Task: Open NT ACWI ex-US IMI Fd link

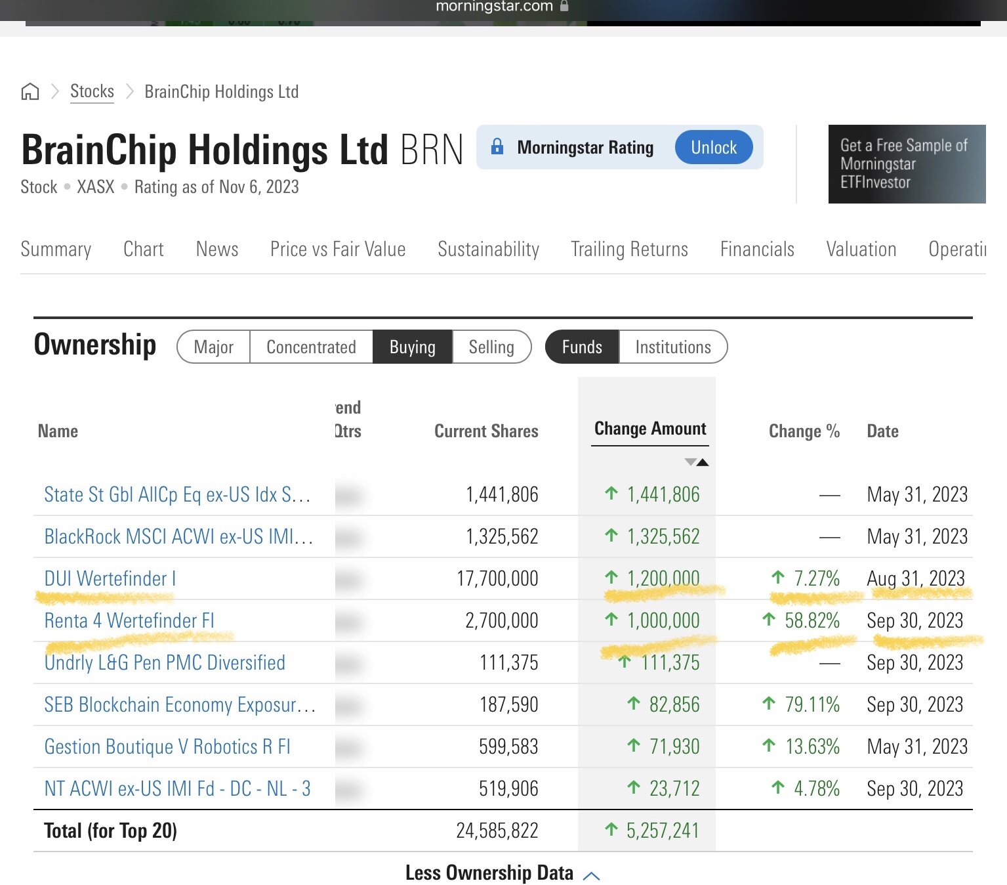Action: 177,788
